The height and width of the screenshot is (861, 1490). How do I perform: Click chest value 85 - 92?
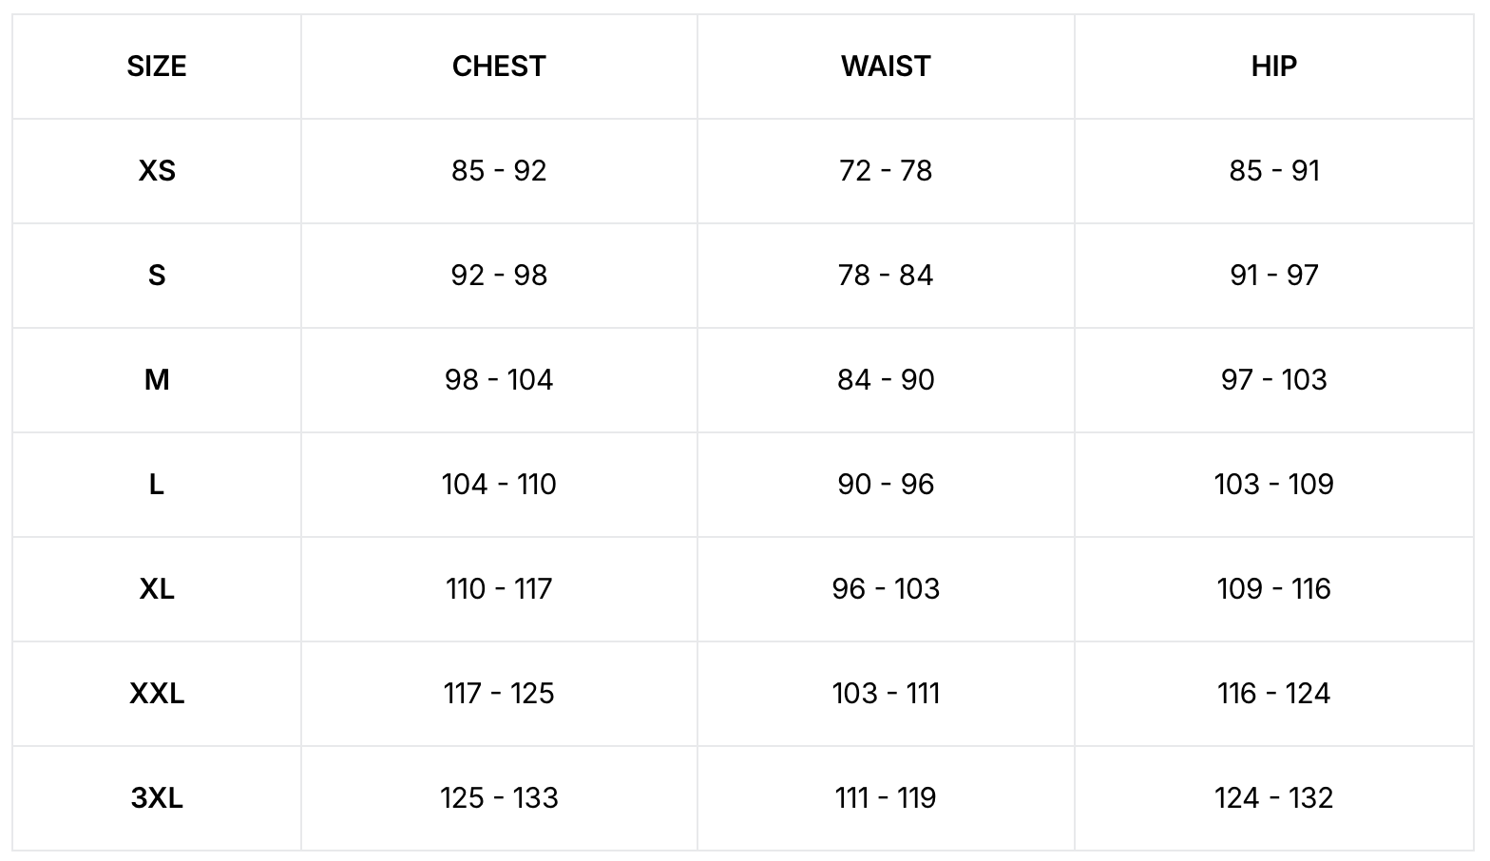499,171
